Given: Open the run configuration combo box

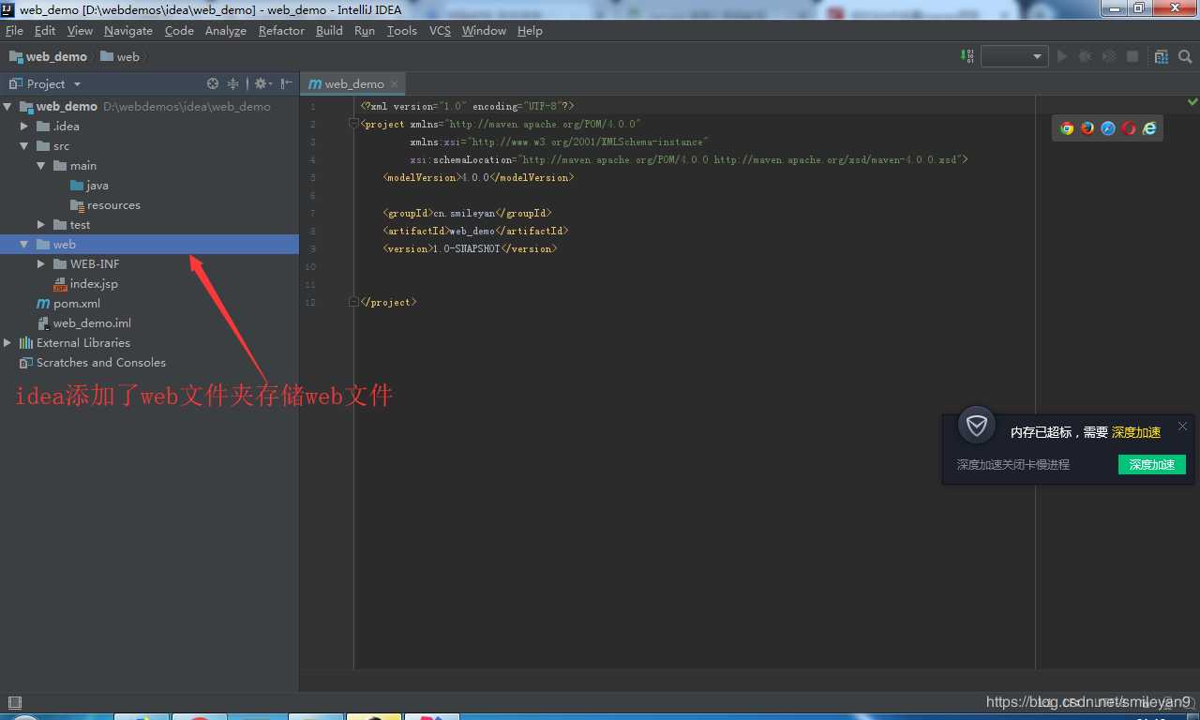Looking at the screenshot, I should coord(1013,56).
